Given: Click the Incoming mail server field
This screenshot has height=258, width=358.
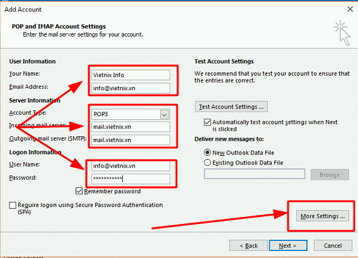Looking at the screenshot, I should click(130, 127).
